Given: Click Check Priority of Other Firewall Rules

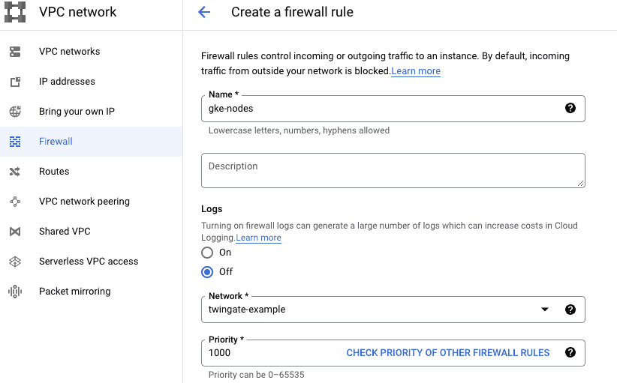Looking at the screenshot, I should pyautogui.click(x=447, y=352).
